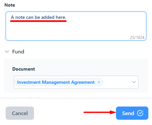Click the letter "A" starting the note
This screenshot has width=152, height=125.
(13, 17)
